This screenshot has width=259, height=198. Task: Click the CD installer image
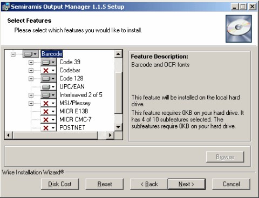tap(238, 29)
